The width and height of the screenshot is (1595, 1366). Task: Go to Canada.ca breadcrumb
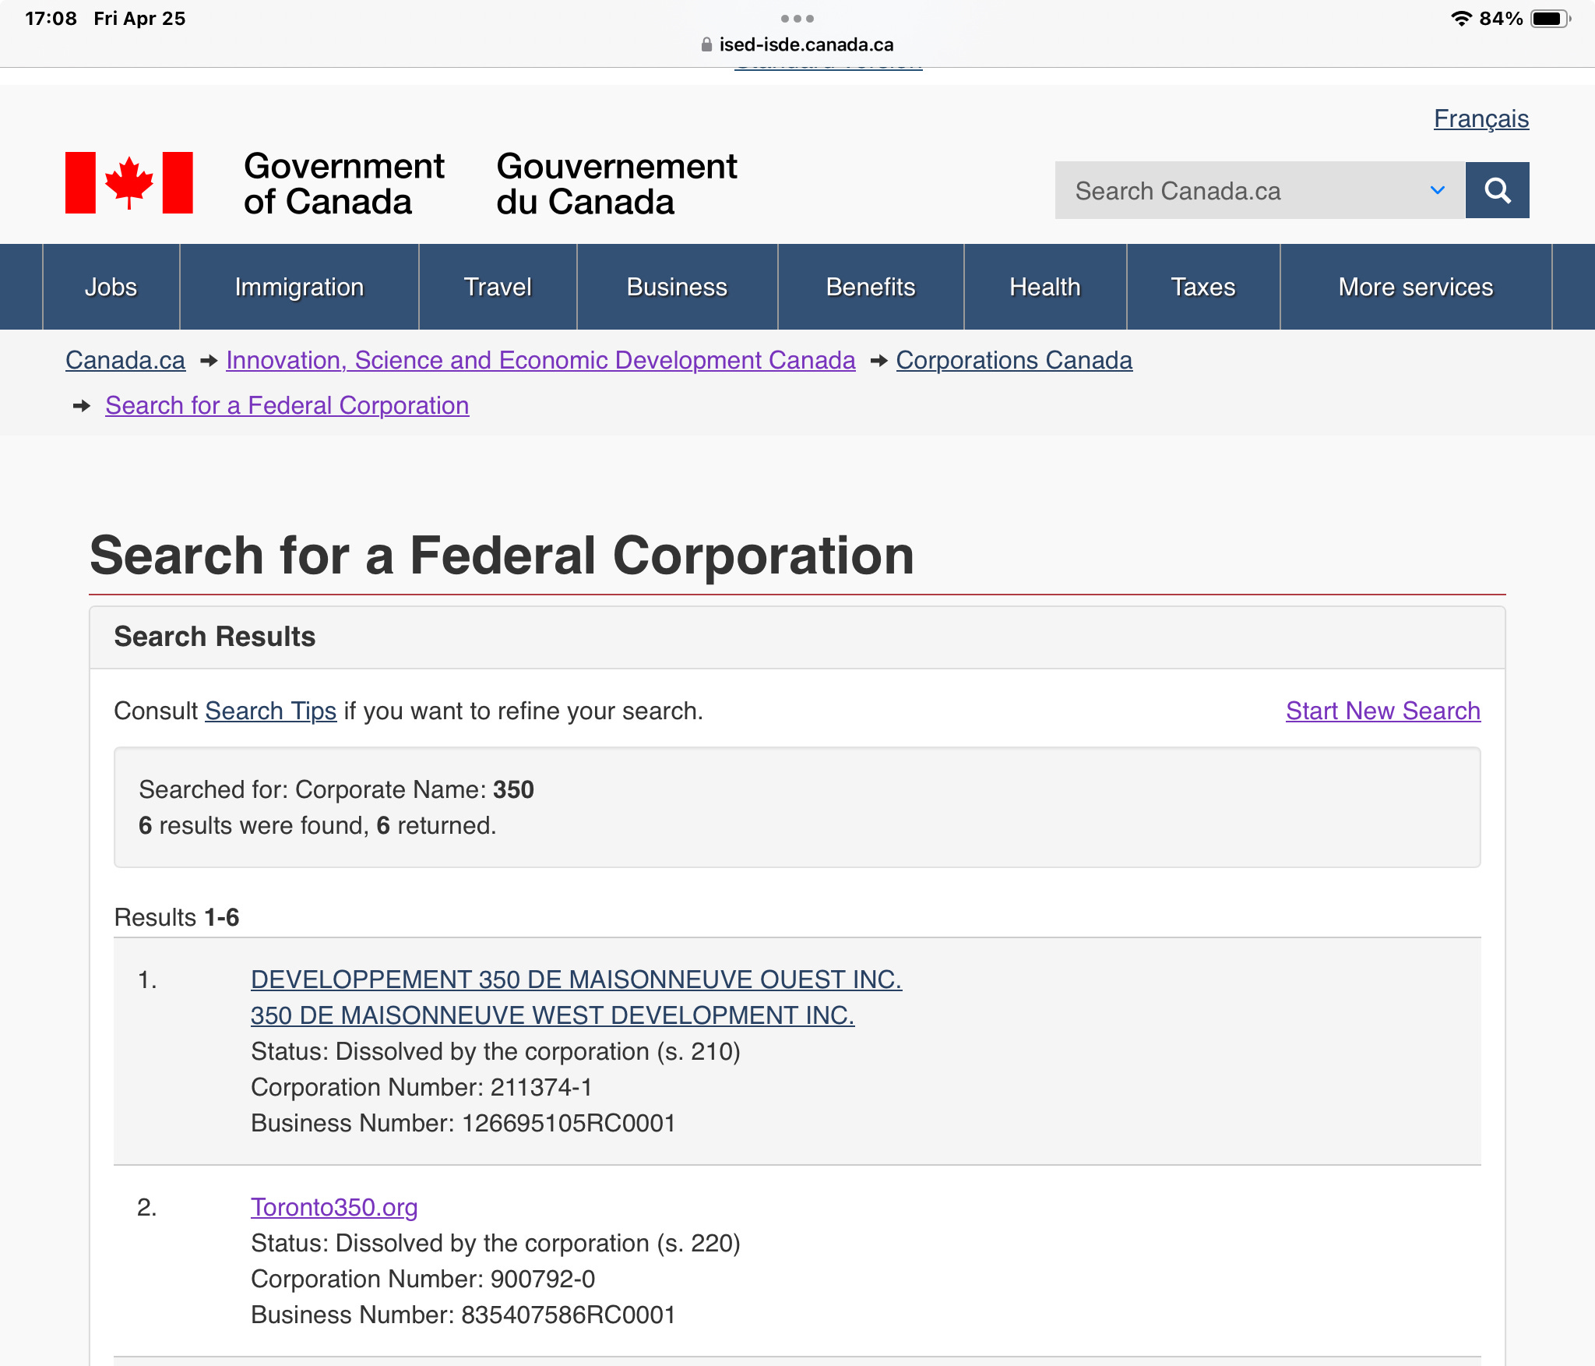[125, 360]
